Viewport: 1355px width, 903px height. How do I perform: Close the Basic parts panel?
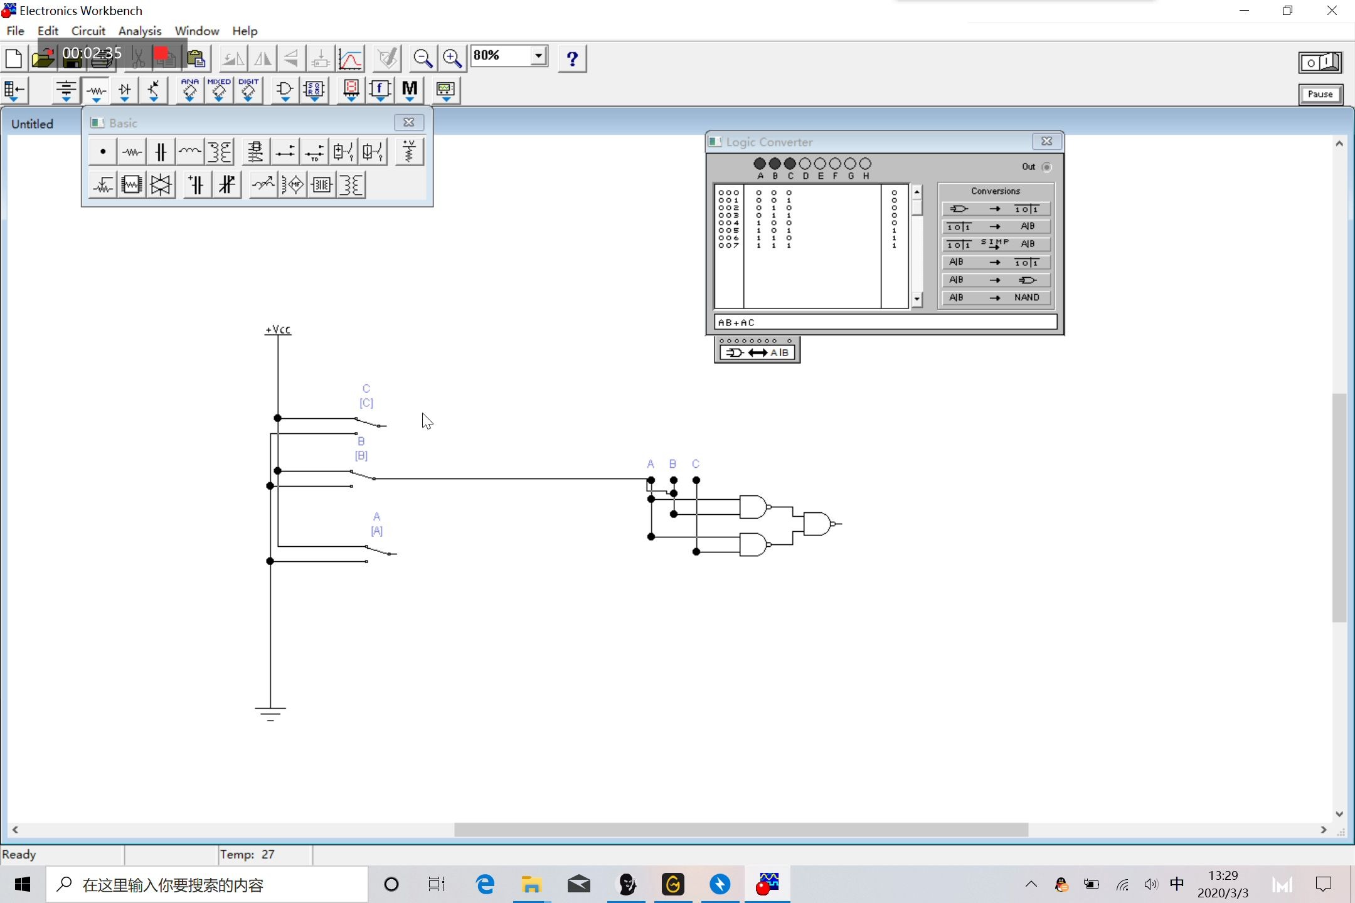tap(409, 122)
